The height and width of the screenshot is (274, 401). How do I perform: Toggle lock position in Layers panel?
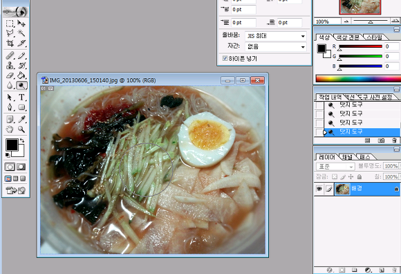[x=351, y=176]
